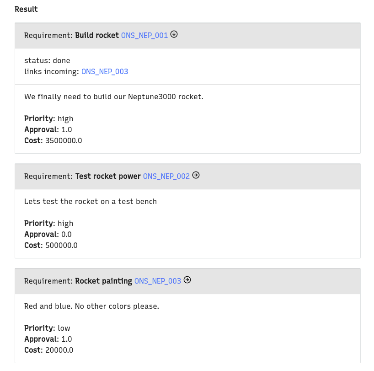
Task: Click the "Rocket painting" requirement title
Action: 104,281
